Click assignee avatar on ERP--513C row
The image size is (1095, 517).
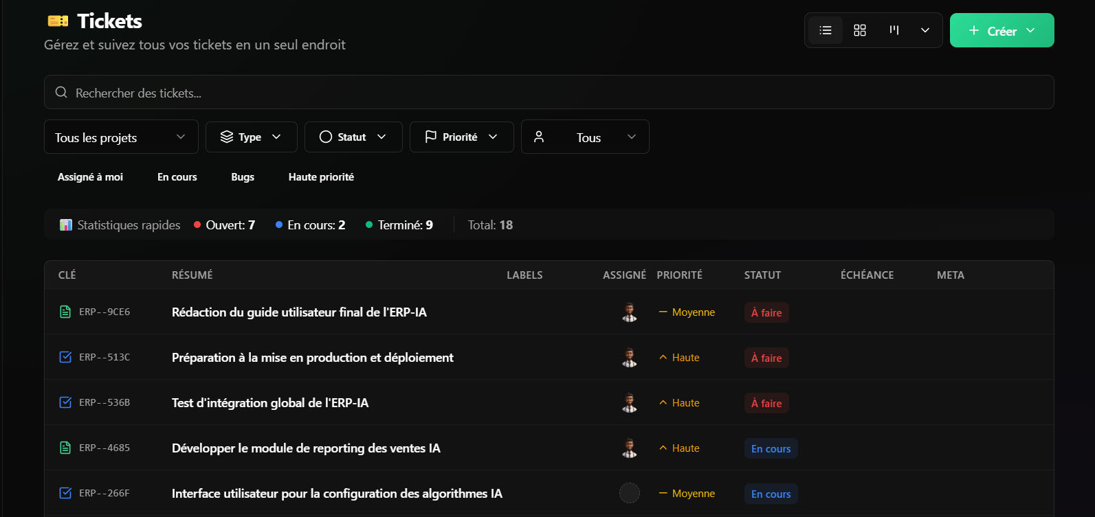tap(630, 357)
